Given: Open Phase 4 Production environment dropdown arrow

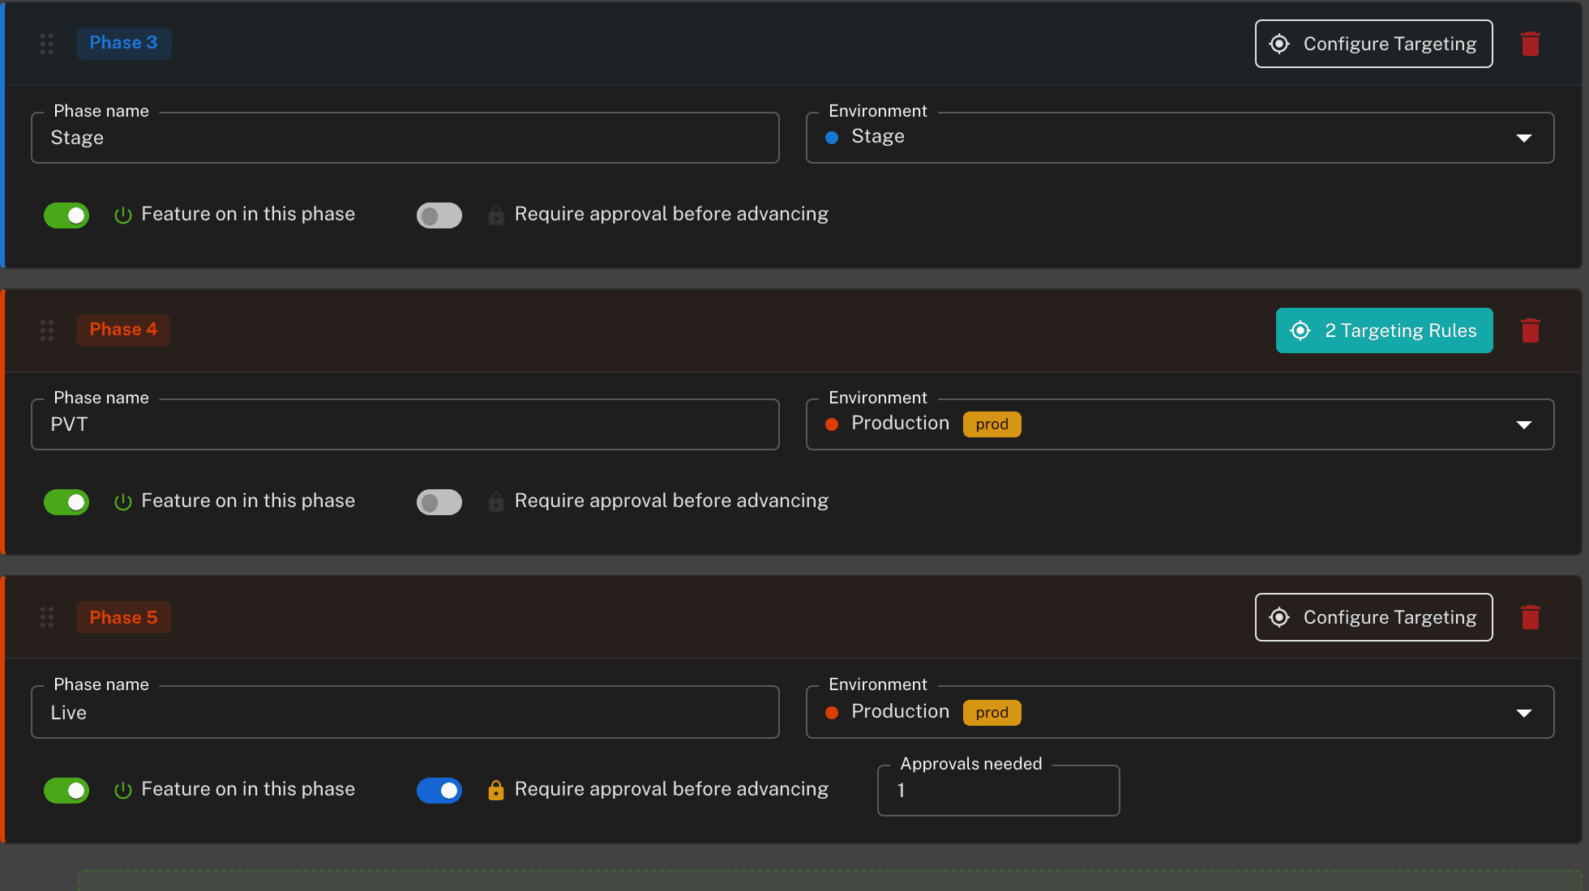Looking at the screenshot, I should (x=1524, y=425).
